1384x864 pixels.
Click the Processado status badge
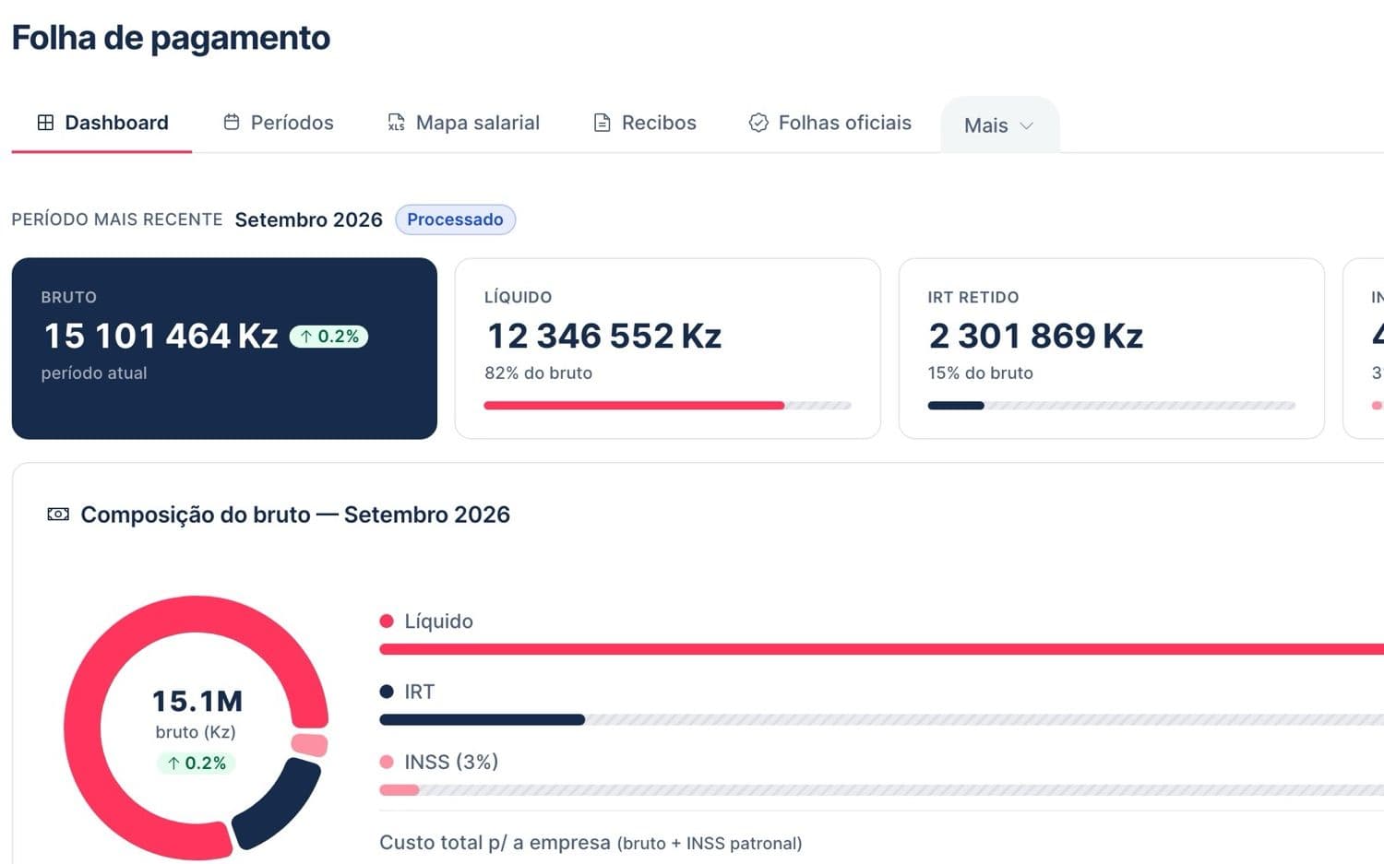455,219
